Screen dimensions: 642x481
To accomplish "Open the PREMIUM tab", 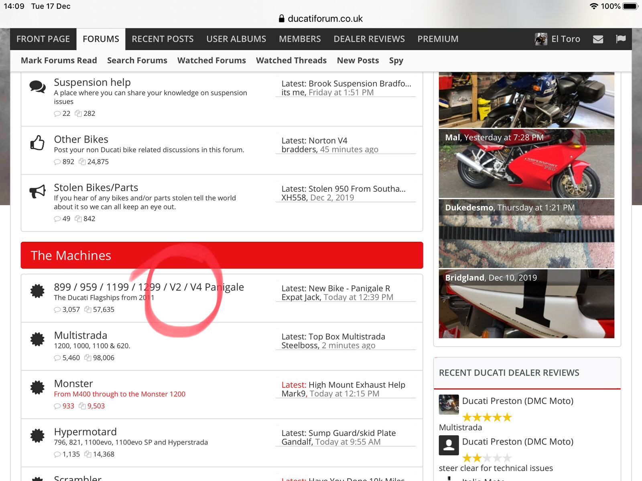I will pyautogui.click(x=438, y=39).
